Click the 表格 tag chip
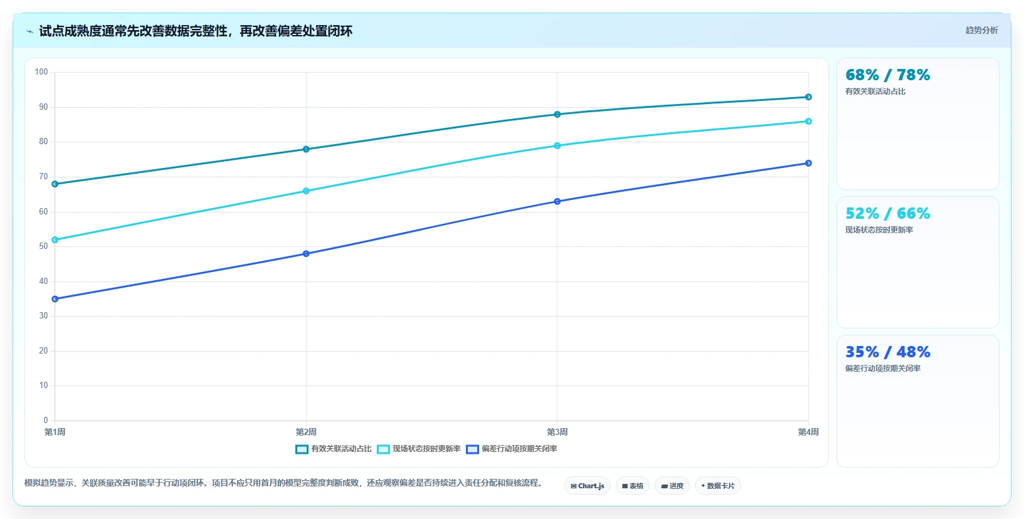Viewport: 1024px width, 519px height. point(633,486)
